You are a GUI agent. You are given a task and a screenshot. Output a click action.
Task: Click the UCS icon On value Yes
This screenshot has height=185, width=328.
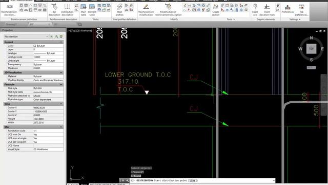pyautogui.click(x=48, y=135)
